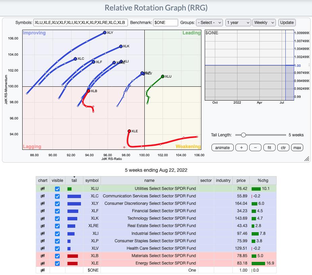The image size is (312, 275).
Task: Sort table by sector column header
Action: 206,181
